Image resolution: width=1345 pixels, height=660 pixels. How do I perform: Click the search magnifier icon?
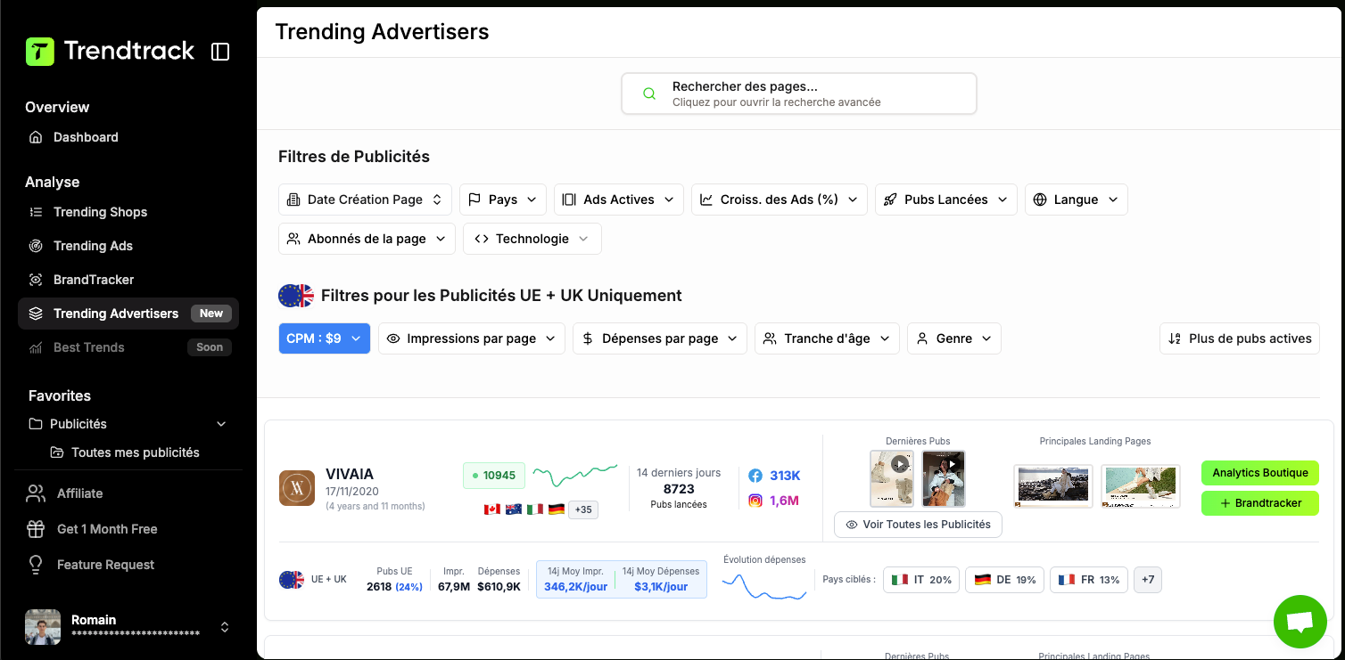[x=650, y=94]
